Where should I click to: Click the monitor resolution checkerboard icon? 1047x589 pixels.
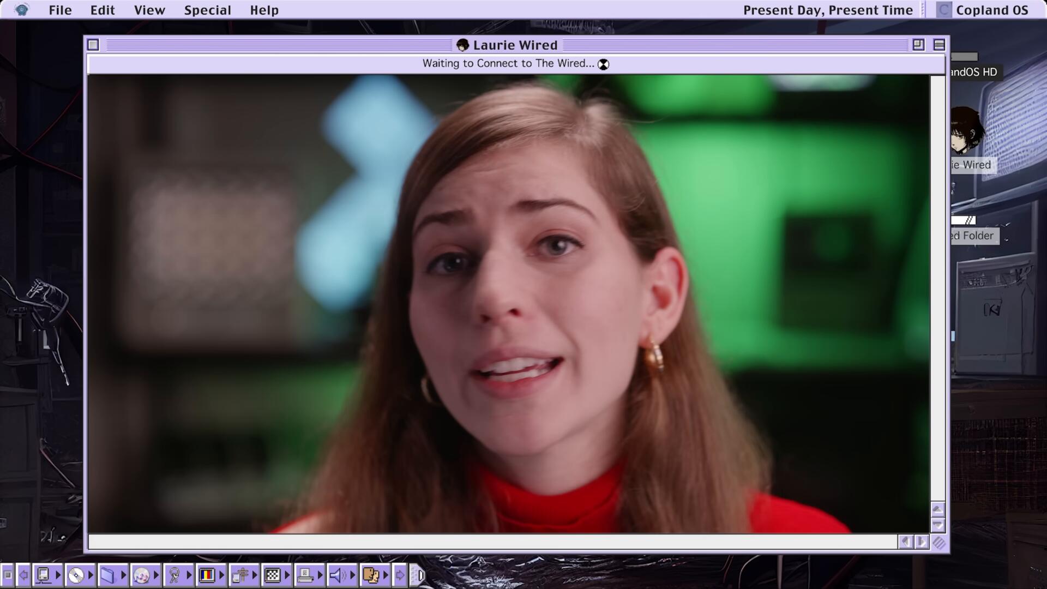click(272, 575)
